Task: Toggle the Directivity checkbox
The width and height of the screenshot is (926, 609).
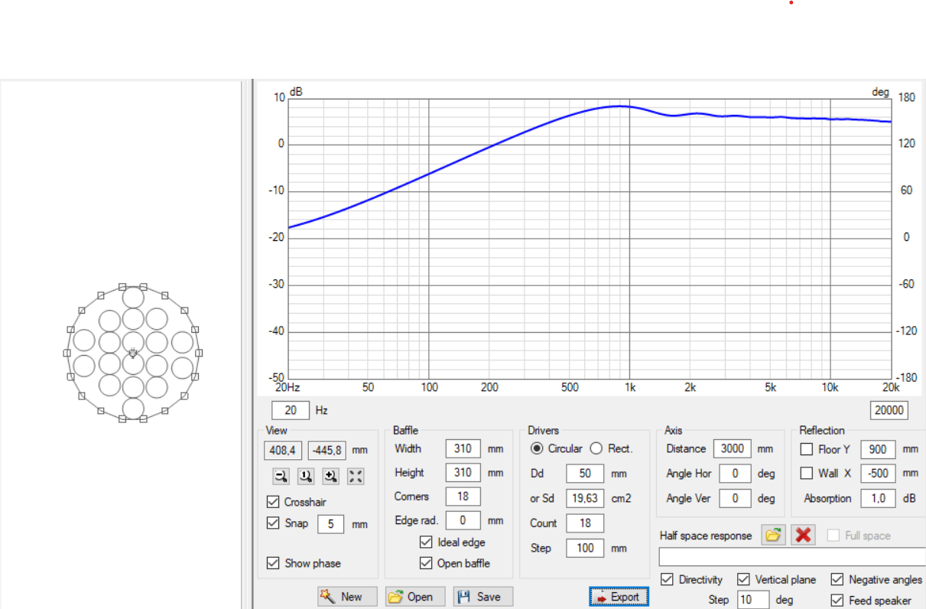Action: click(x=667, y=579)
